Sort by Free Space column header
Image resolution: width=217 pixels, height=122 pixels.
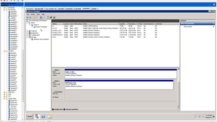pos(132,24)
